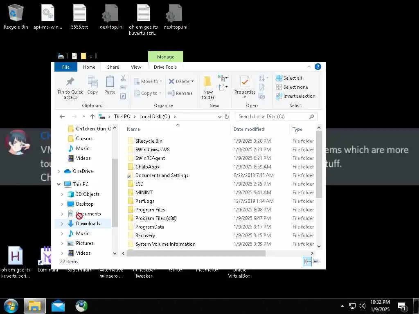Select the PerfLogs folder row
This screenshot has width=419, height=314.
click(x=144, y=201)
